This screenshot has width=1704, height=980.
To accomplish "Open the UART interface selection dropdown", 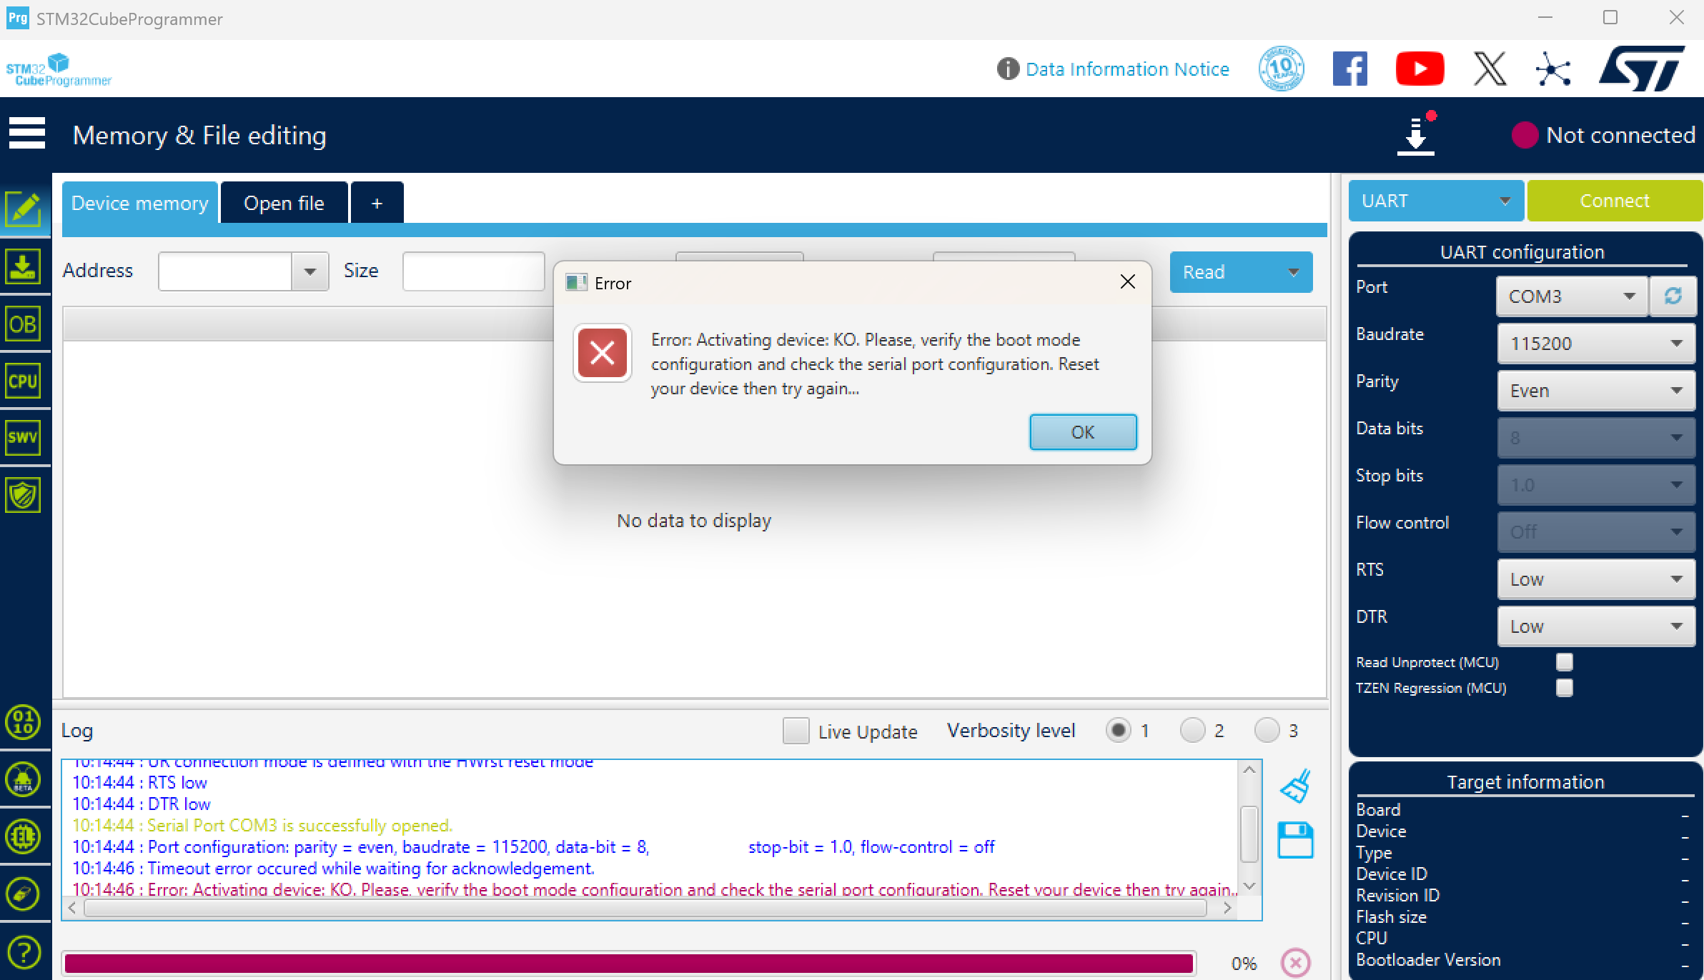I will tap(1435, 201).
